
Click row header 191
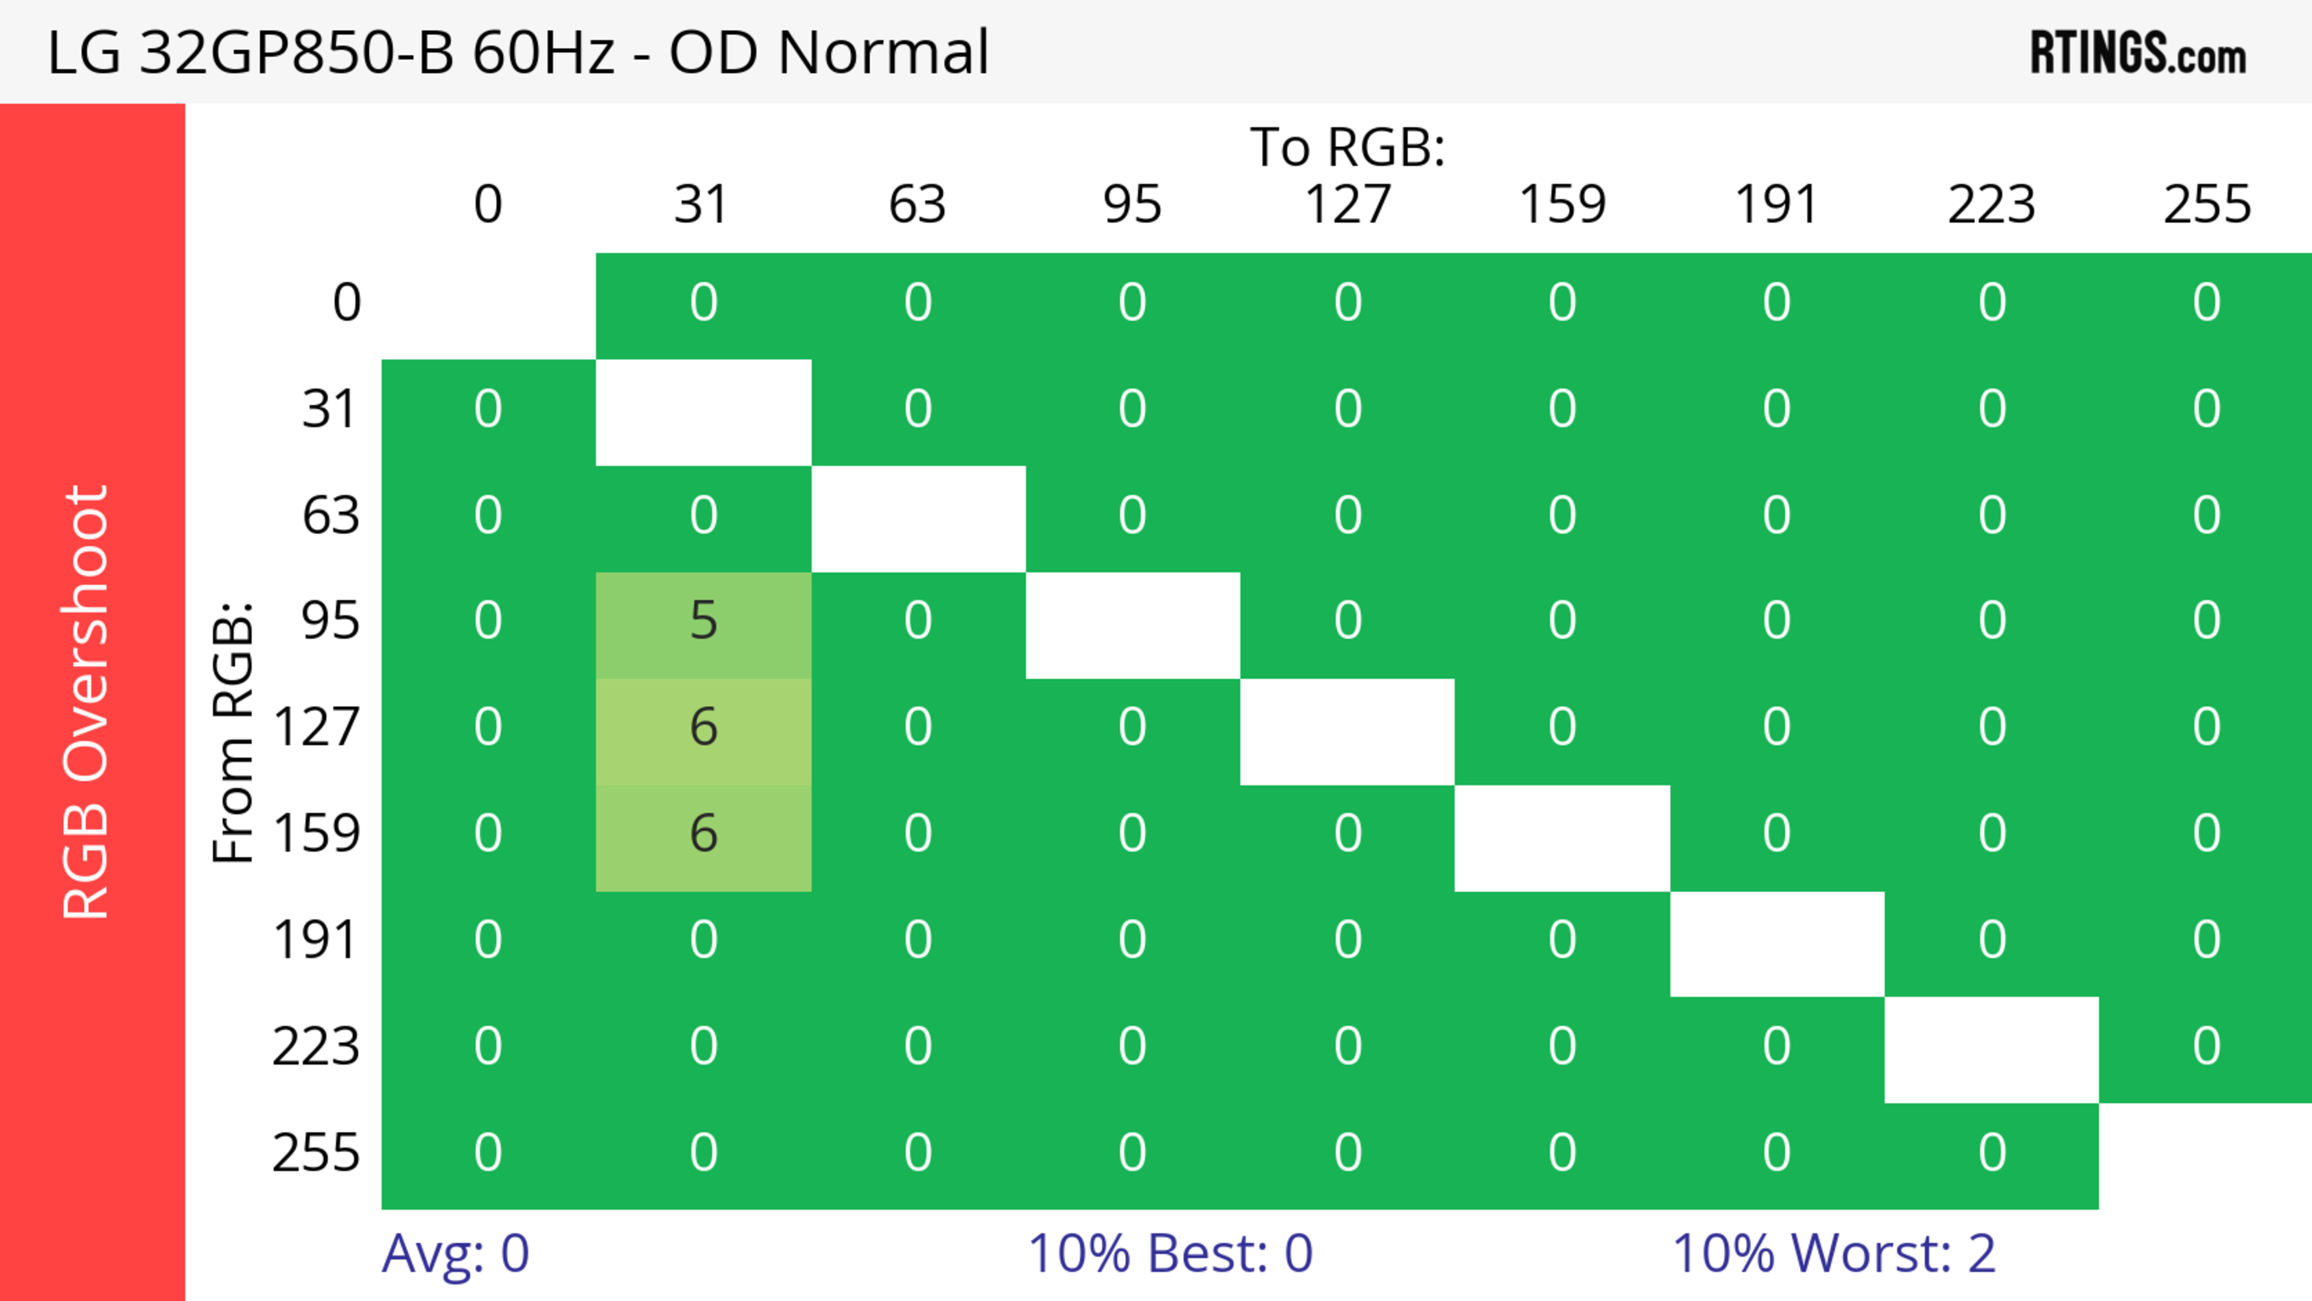pos(314,940)
